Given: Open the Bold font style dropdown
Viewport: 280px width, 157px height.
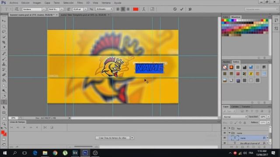Looking at the screenshot, I should tap(62, 9).
